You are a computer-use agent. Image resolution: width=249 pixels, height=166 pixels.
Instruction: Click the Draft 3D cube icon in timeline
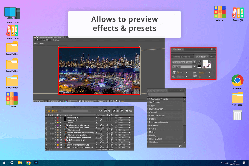(109, 111)
